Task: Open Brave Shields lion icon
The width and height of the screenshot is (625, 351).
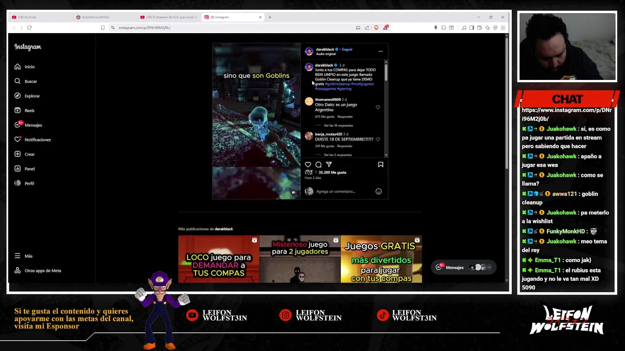Action: click(376, 28)
